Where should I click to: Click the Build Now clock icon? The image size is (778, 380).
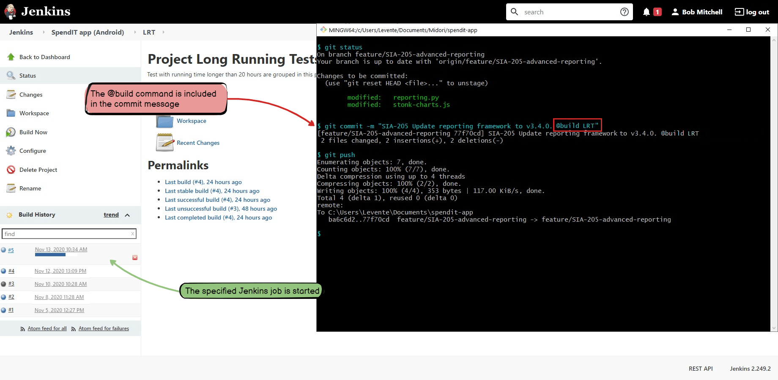click(11, 132)
